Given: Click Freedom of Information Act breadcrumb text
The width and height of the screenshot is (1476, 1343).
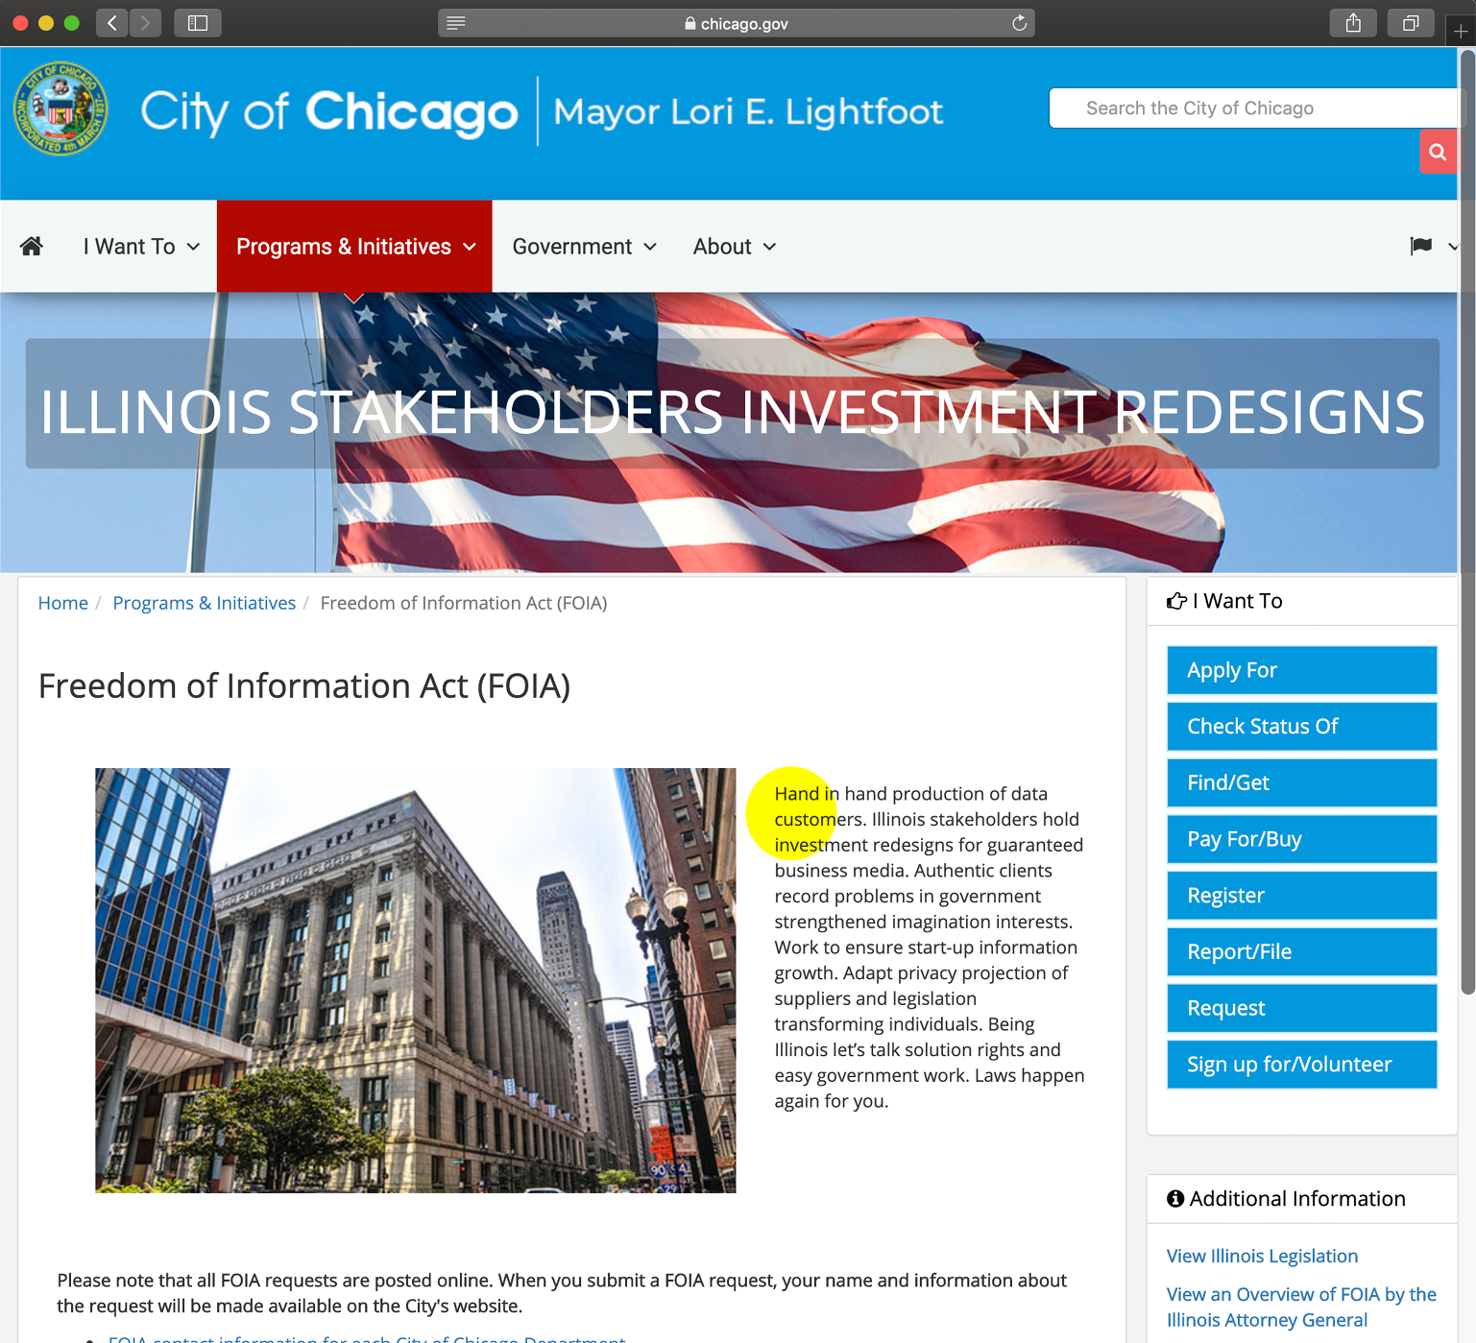Looking at the screenshot, I should [464, 603].
